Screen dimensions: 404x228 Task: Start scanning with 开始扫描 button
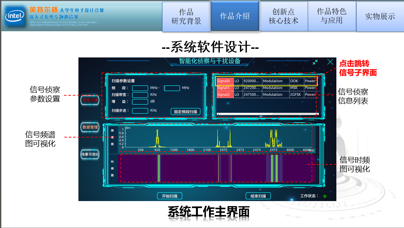tap(169, 196)
